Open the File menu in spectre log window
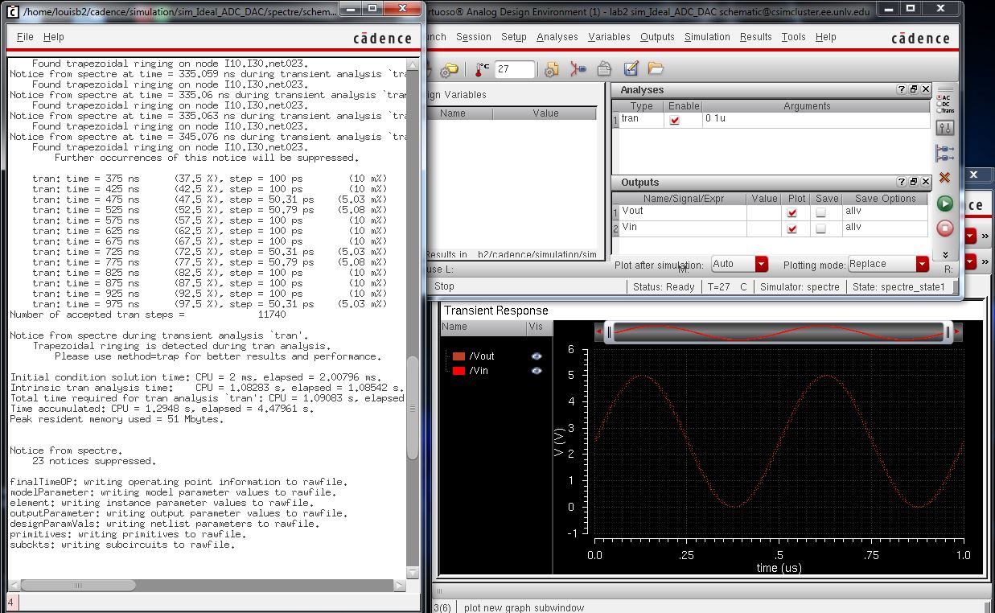Viewport: 995px width, 613px height. (x=25, y=37)
